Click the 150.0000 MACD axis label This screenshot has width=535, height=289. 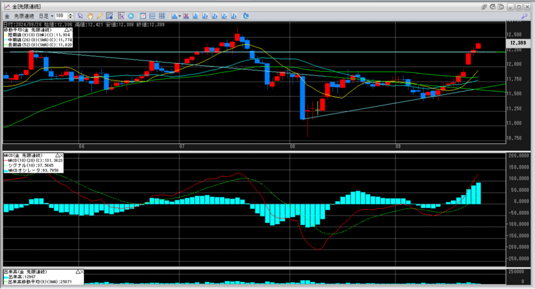click(x=519, y=167)
